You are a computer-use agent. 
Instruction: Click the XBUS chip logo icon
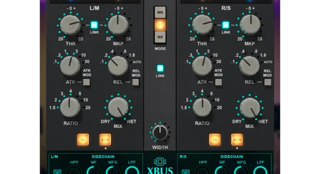click(x=160, y=161)
